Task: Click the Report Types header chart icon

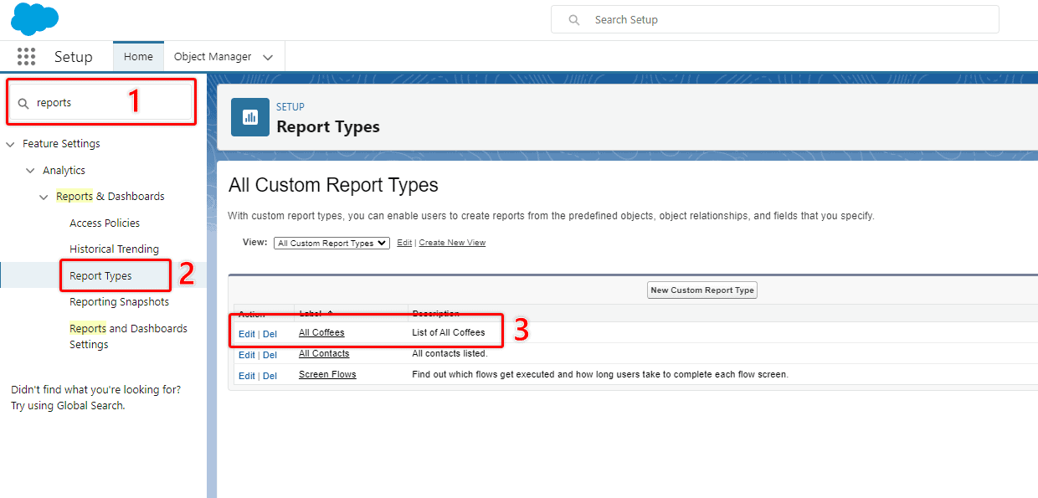Action: [249, 117]
